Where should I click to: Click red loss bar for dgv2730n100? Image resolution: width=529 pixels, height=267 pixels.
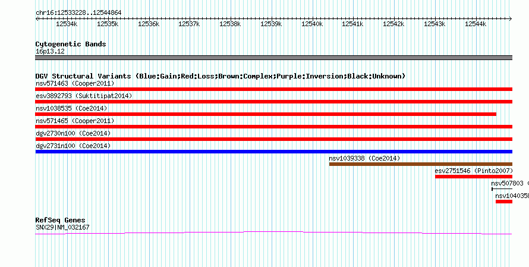273,139
